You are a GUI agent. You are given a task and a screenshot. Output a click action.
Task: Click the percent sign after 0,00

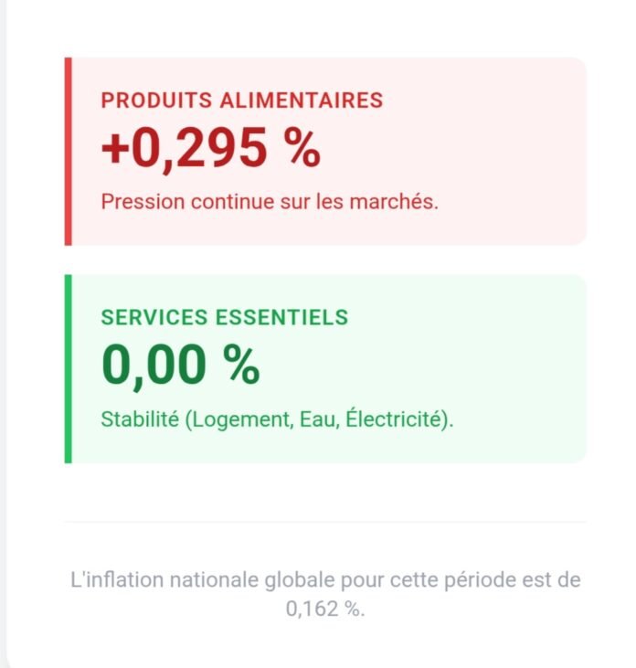pos(241,365)
